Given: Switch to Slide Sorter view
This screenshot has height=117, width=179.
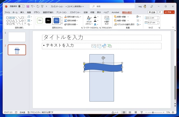Looking at the screenshot, I should pyautogui.click(x=130, y=112).
